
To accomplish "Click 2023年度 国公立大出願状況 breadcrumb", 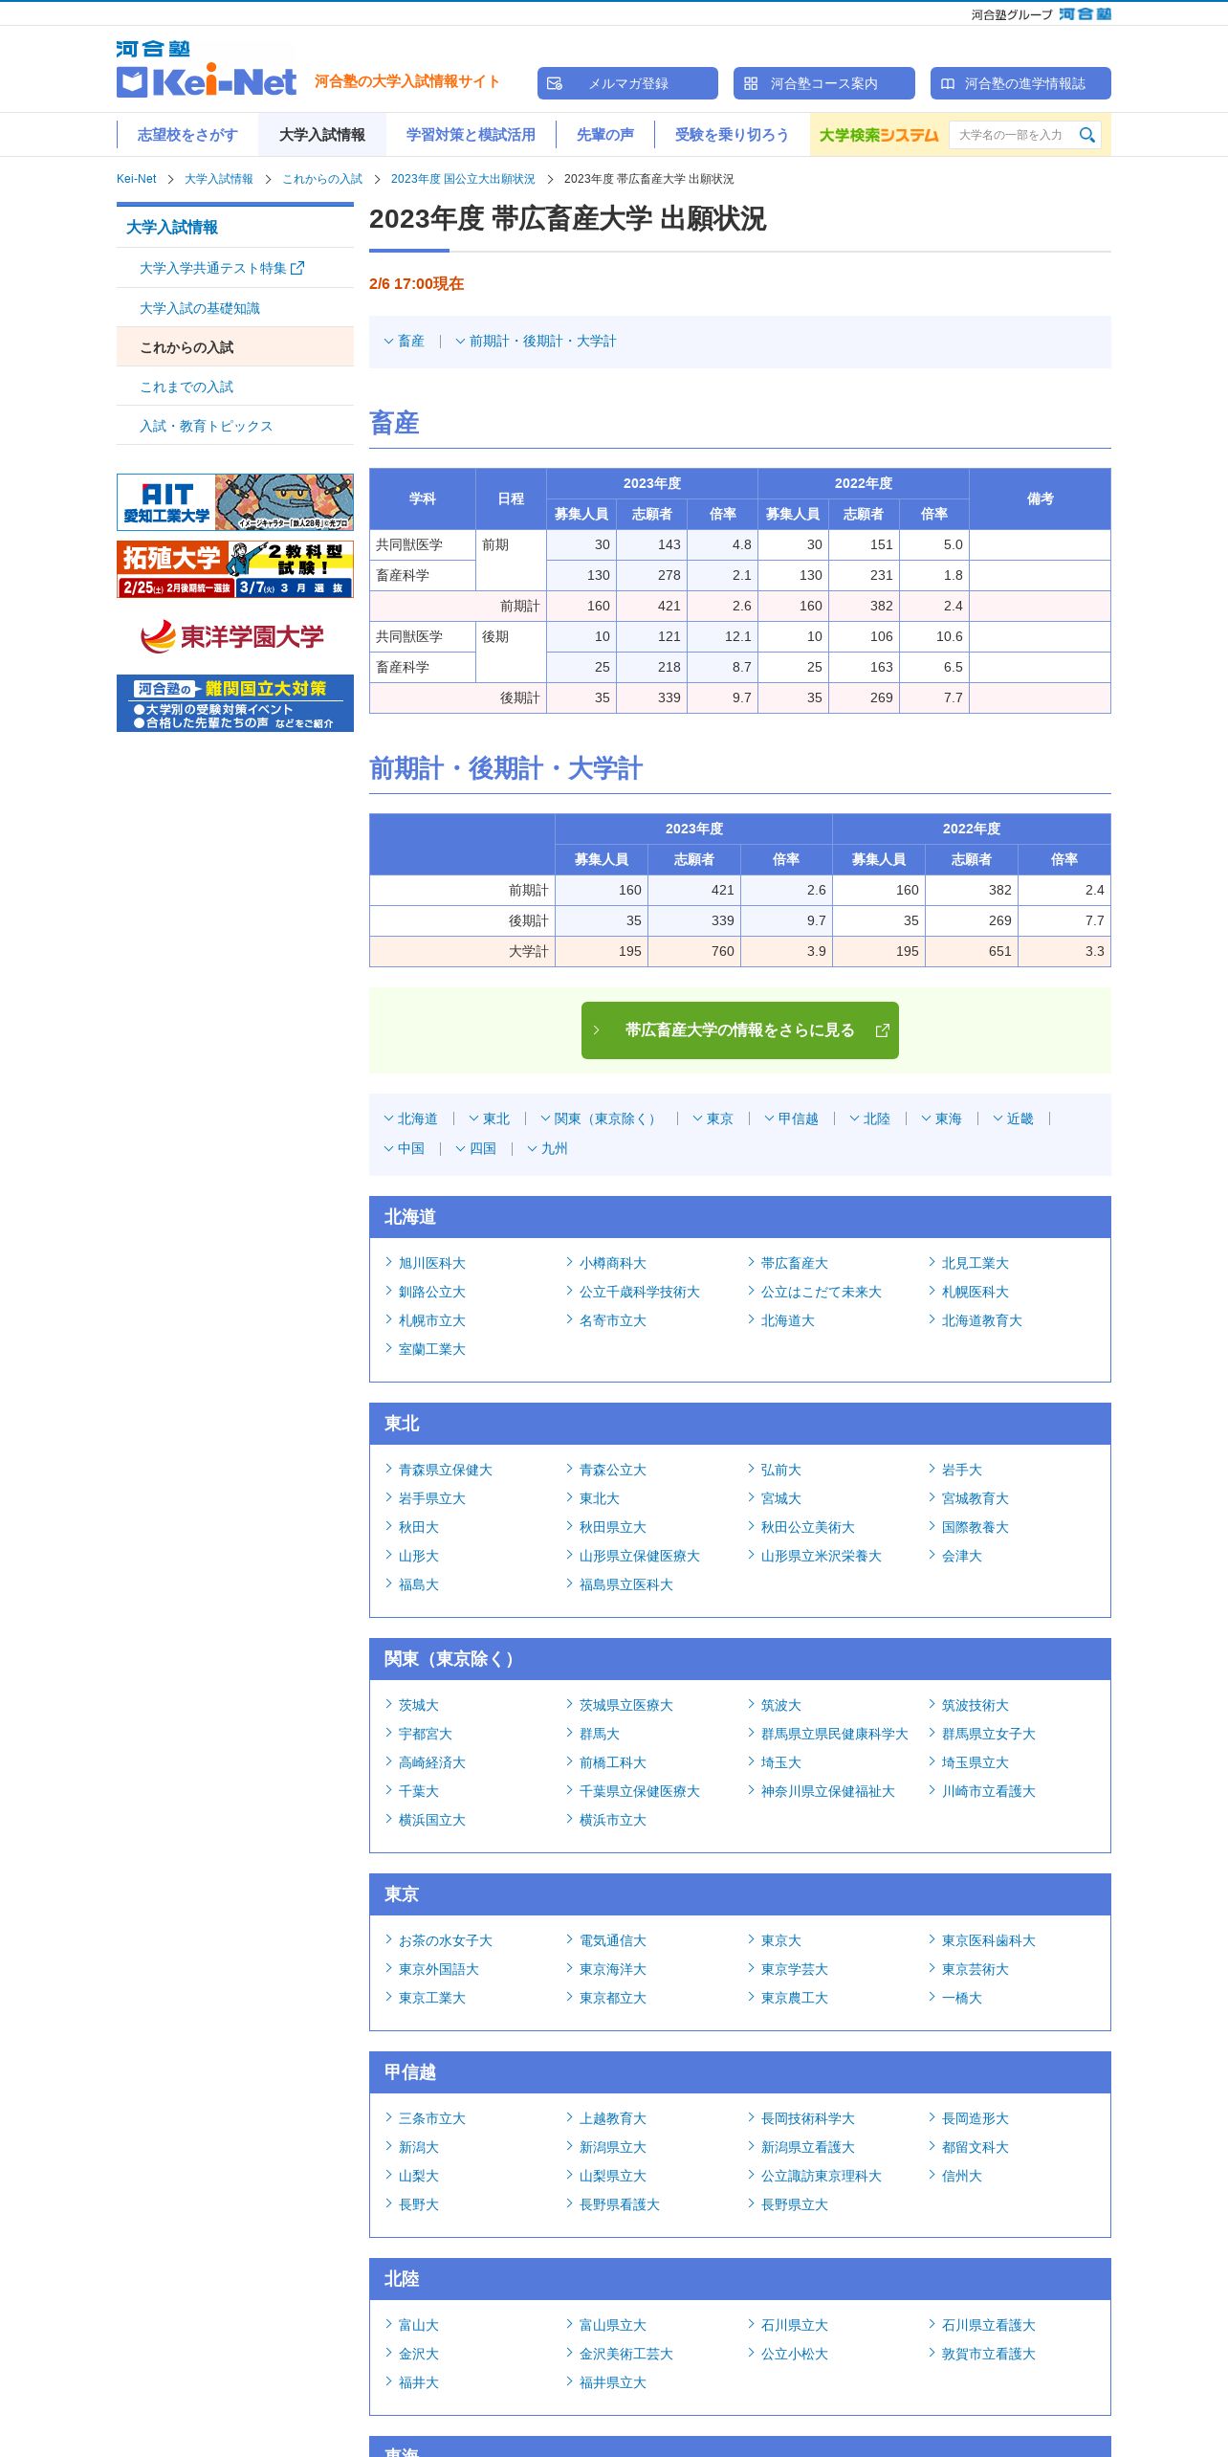I will pos(463,179).
